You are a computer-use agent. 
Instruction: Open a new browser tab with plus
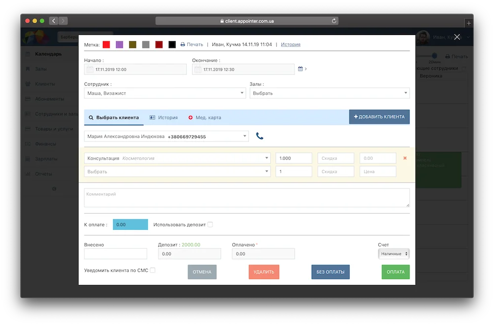point(468,23)
